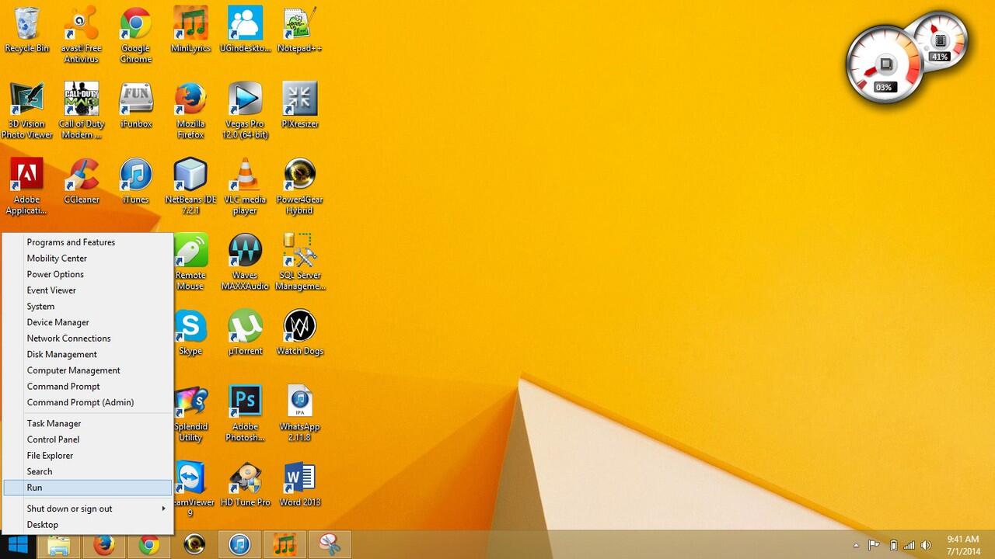Open the Recycle Bin desktop icon
The width and height of the screenshot is (995, 559).
coord(27,30)
